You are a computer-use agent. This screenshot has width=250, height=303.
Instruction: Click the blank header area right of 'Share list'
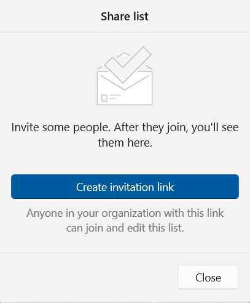198,17
